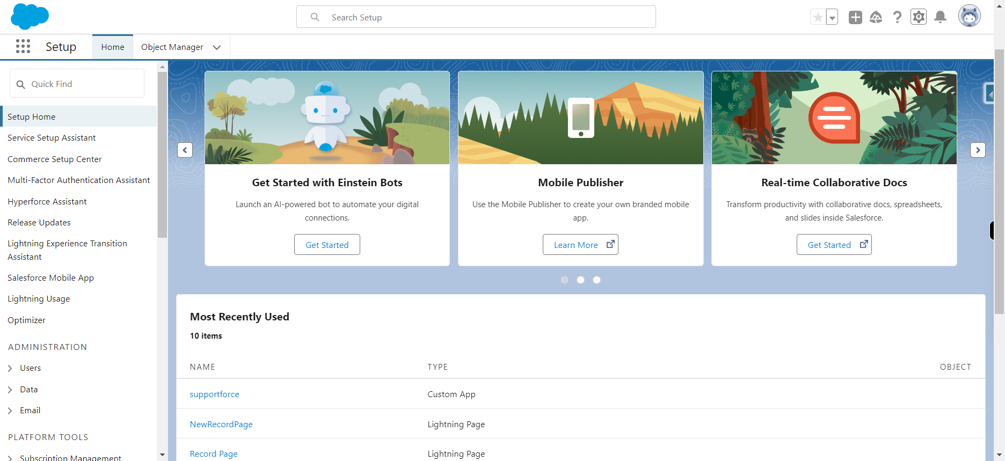Open the NewRecordPage link
This screenshot has width=1005, height=461.
coord(221,425)
